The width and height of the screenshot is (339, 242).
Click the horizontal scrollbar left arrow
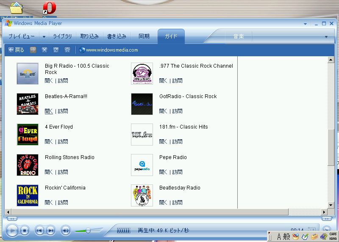(x=8, y=212)
